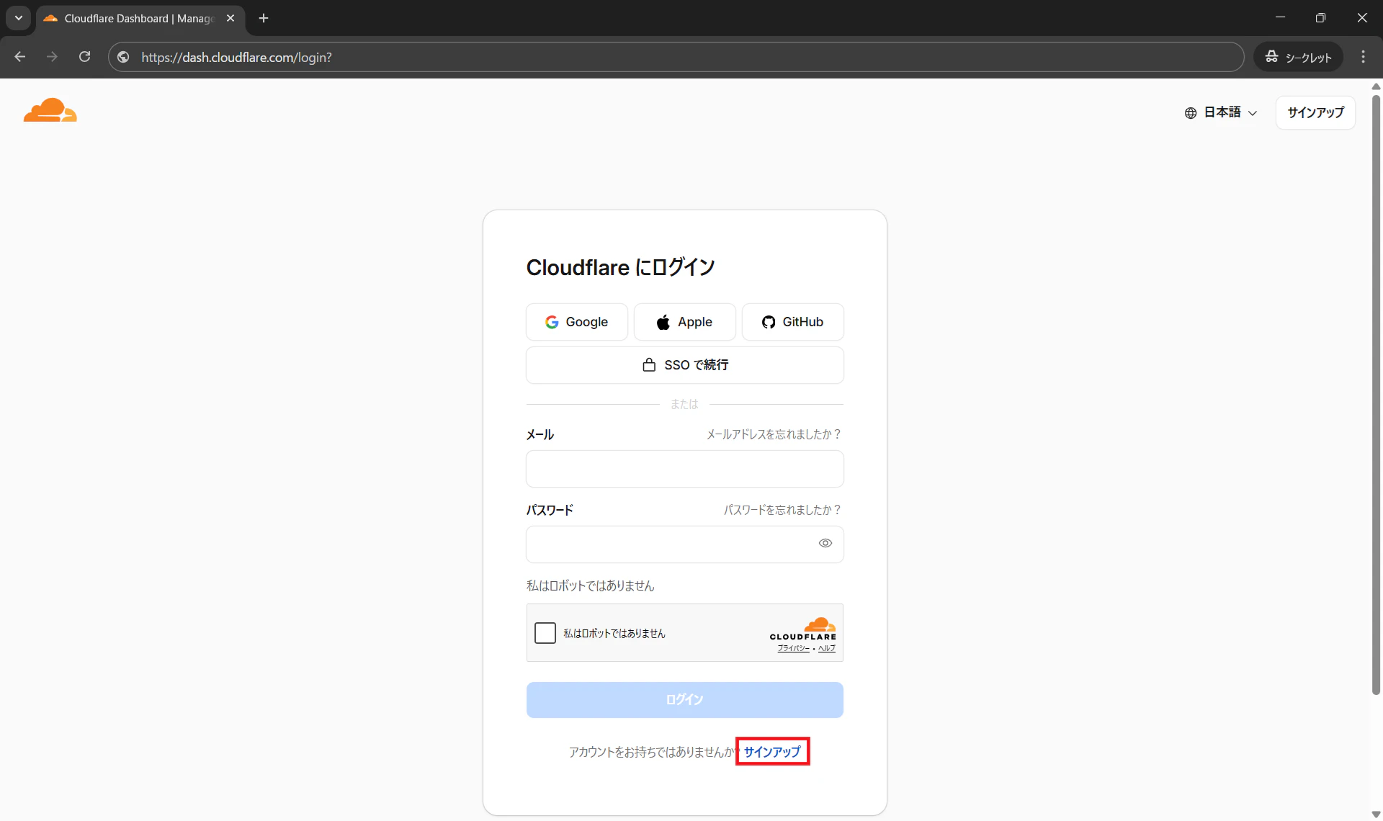Open the tab search dropdown arrow
The width and height of the screenshot is (1383, 821).
(19, 18)
